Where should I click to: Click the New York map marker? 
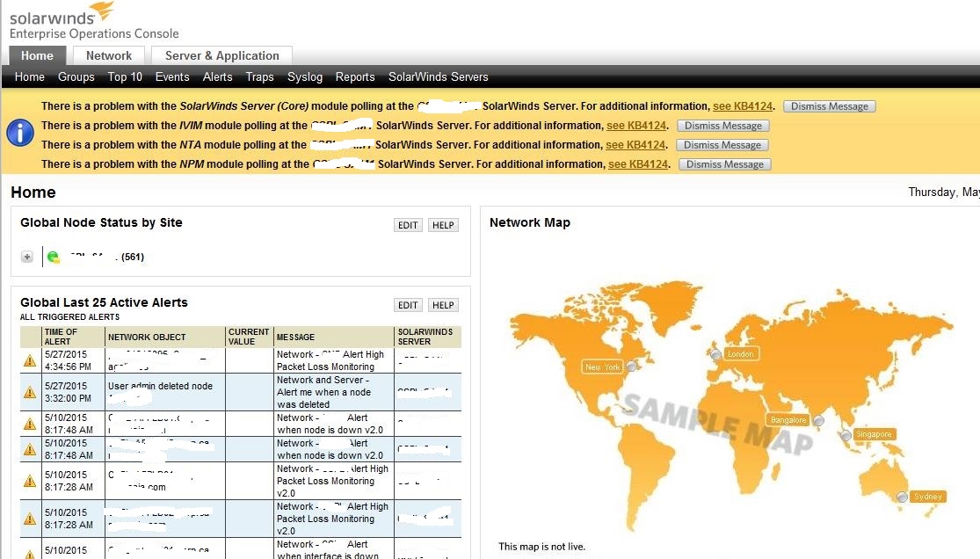coord(632,367)
